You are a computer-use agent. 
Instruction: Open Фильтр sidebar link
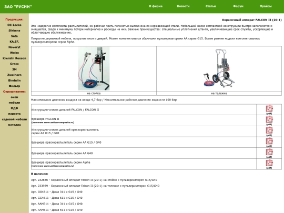tap(14, 86)
